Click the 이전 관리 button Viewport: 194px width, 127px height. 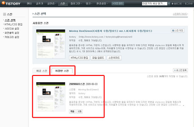(x=118, y=4)
